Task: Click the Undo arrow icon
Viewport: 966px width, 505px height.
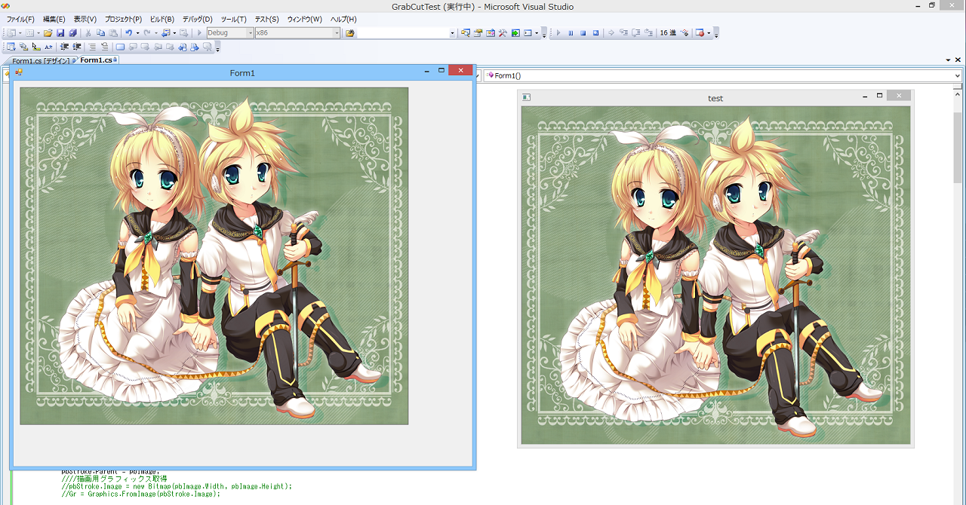Action: (x=128, y=33)
